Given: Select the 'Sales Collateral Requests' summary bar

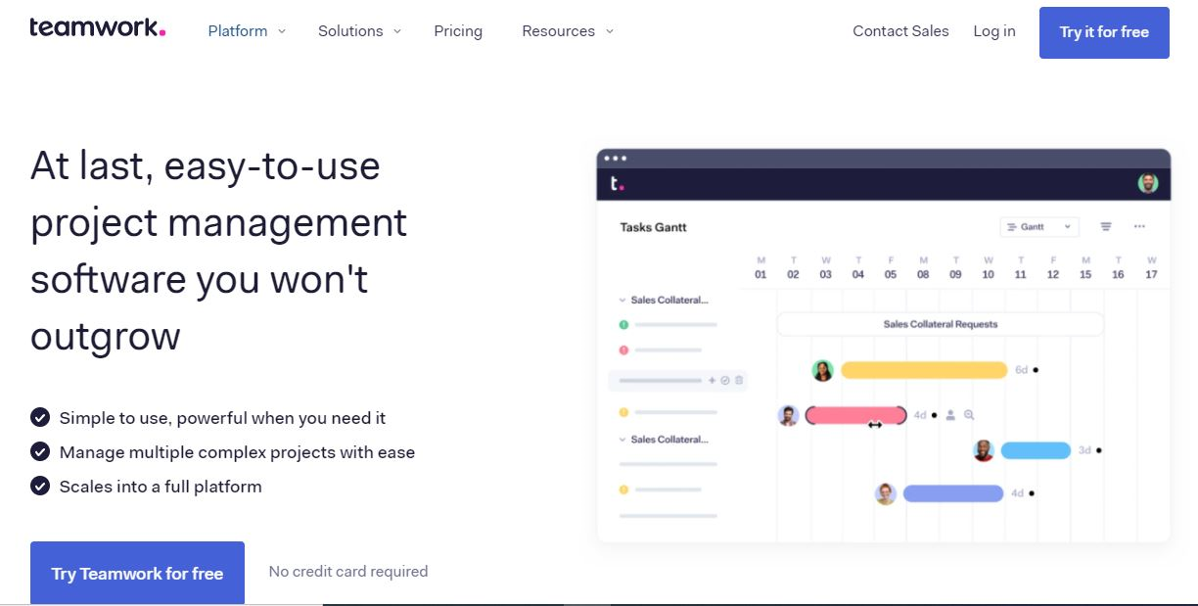Looking at the screenshot, I should pos(941,324).
